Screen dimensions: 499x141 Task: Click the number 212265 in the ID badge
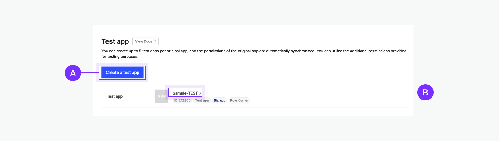click(184, 100)
